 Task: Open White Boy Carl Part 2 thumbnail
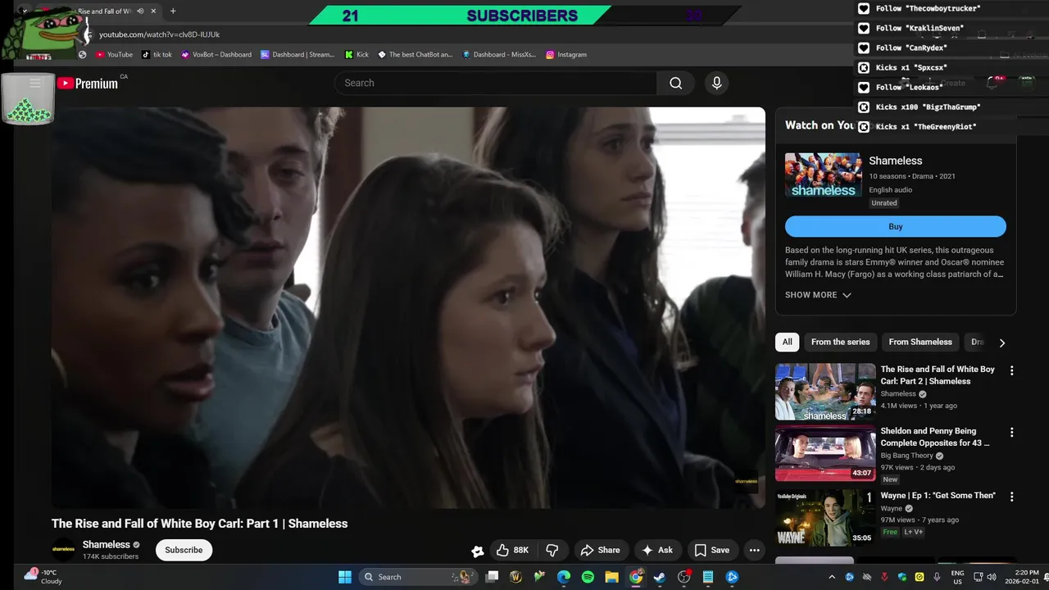click(825, 392)
